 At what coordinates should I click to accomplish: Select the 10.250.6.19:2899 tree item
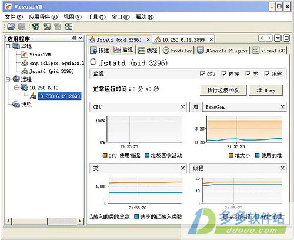click(x=59, y=96)
